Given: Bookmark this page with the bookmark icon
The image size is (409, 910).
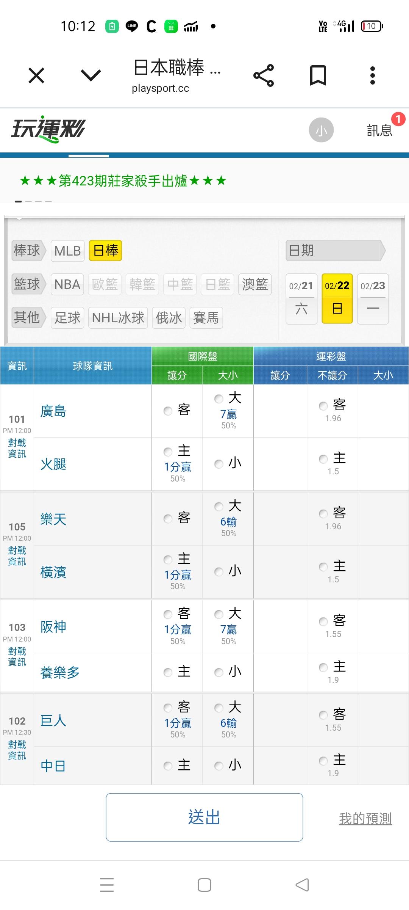Looking at the screenshot, I should [x=318, y=75].
